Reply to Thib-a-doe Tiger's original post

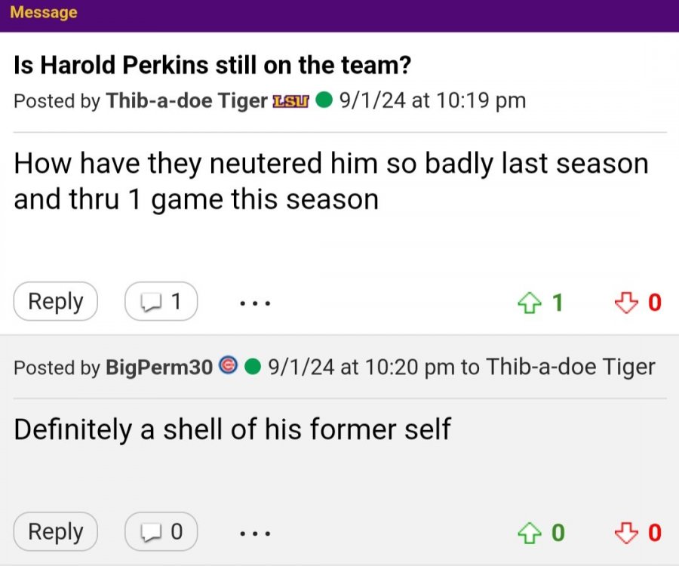(56, 302)
